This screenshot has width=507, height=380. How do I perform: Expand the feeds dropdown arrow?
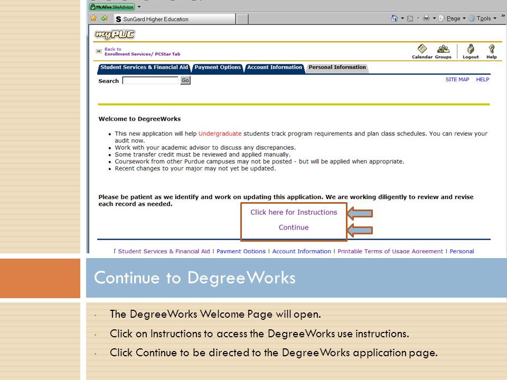[x=418, y=18]
